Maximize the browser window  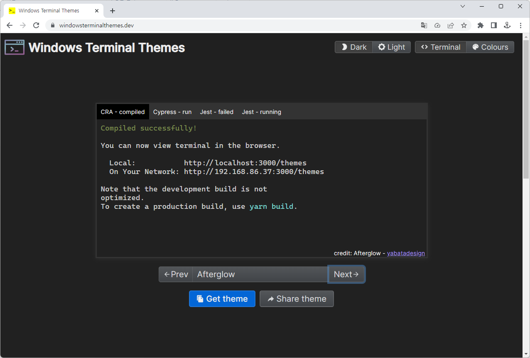[x=501, y=6]
